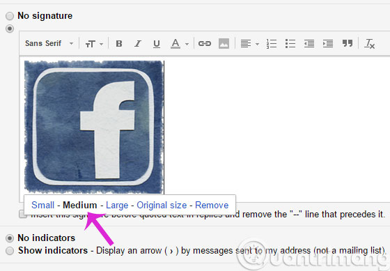Select the Show indicators option
Screen dimensions: 390x271
point(10,251)
